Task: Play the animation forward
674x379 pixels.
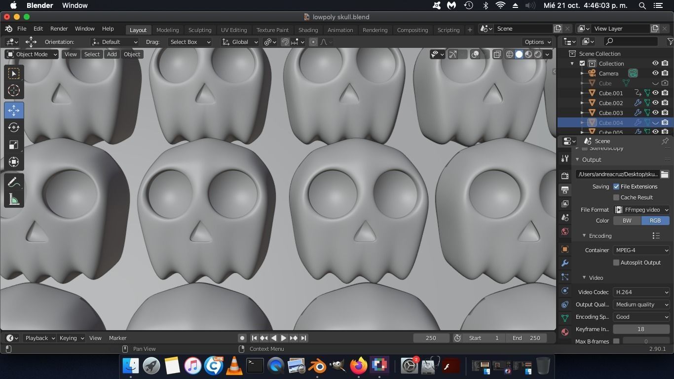Action: click(284, 338)
